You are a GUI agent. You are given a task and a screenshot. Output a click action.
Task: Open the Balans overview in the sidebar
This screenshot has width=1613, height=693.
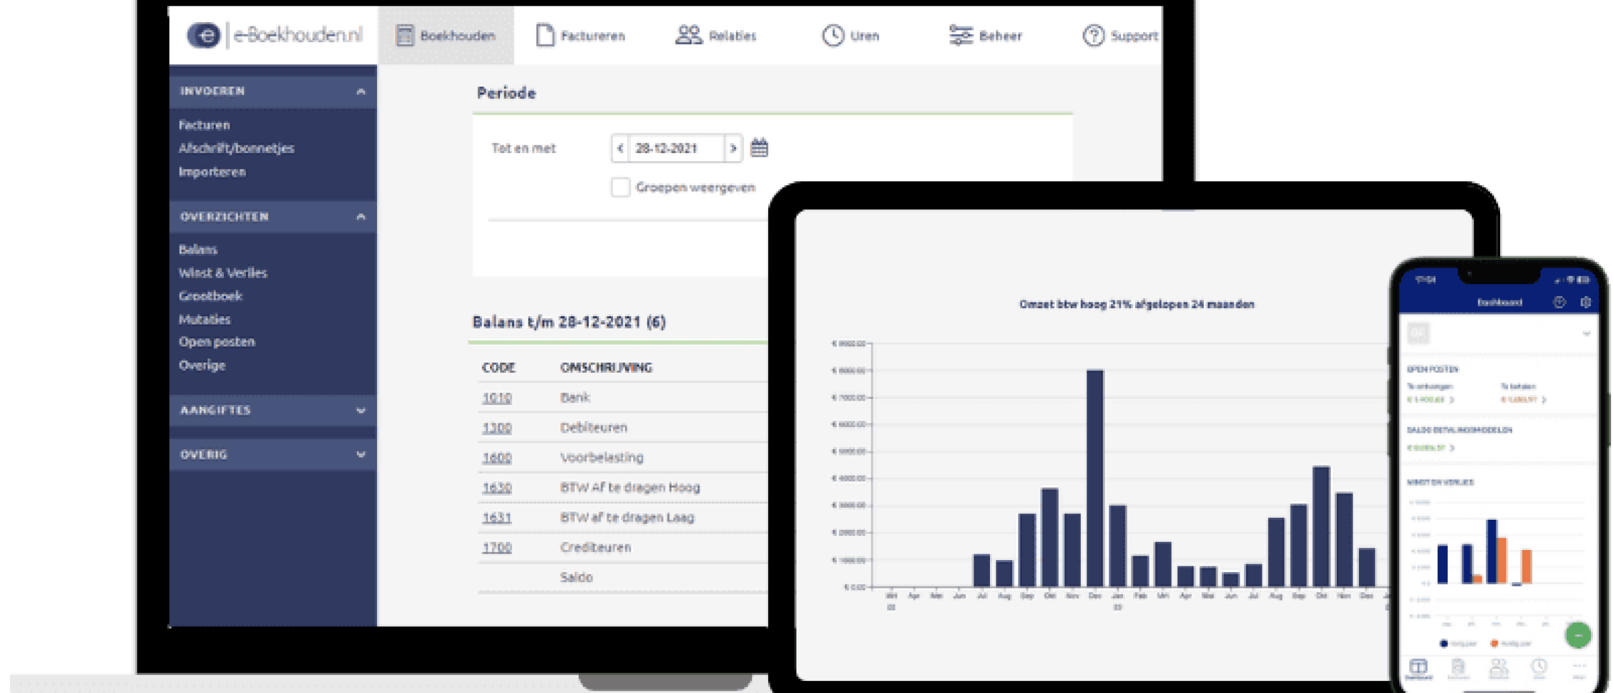(x=198, y=249)
